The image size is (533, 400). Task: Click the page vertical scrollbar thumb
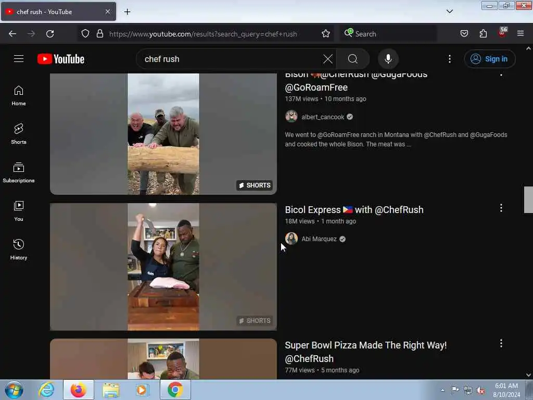click(528, 199)
